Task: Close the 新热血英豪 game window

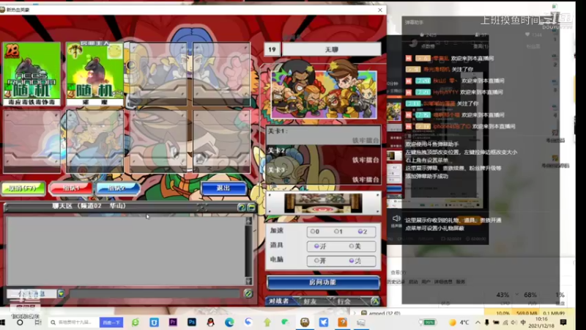Action: point(380,10)
